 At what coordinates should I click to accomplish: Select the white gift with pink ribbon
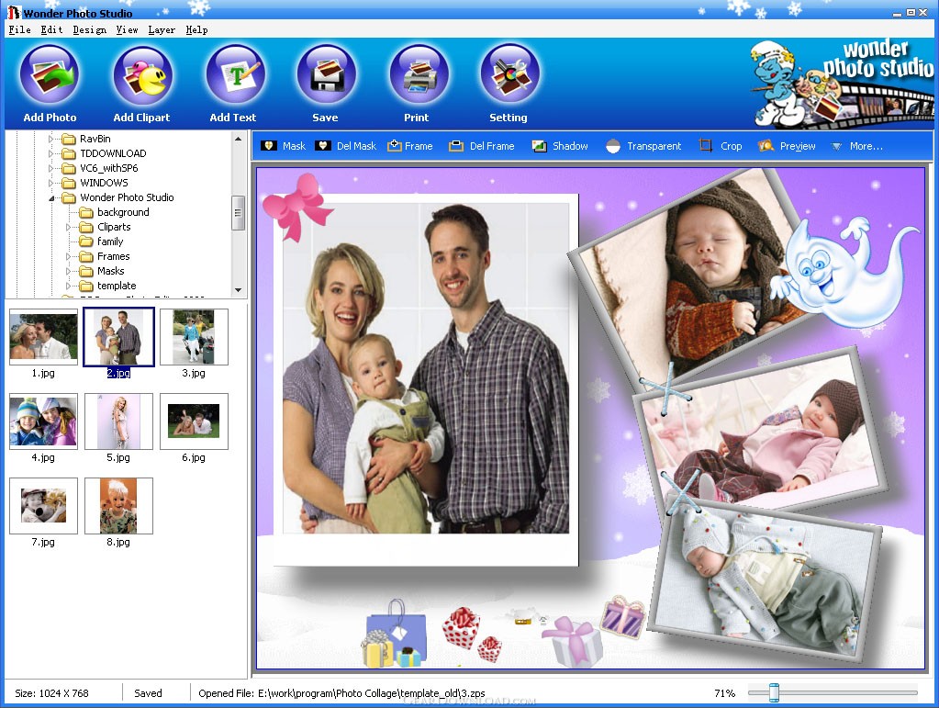pyautogui.click(x=573, y=642)
